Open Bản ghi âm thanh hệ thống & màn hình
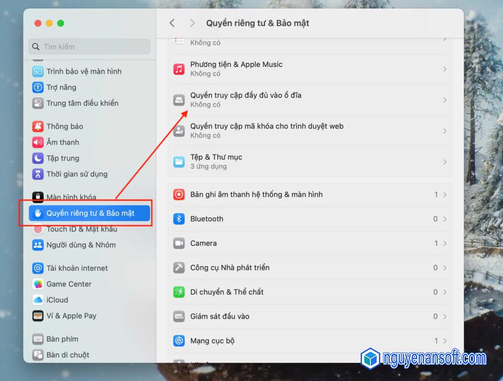The width and height of the screenshot is (503, 381). pos(256,195)
